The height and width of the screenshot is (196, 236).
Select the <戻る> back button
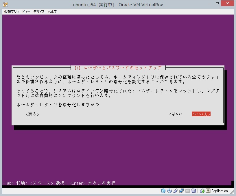click(32, 114)
